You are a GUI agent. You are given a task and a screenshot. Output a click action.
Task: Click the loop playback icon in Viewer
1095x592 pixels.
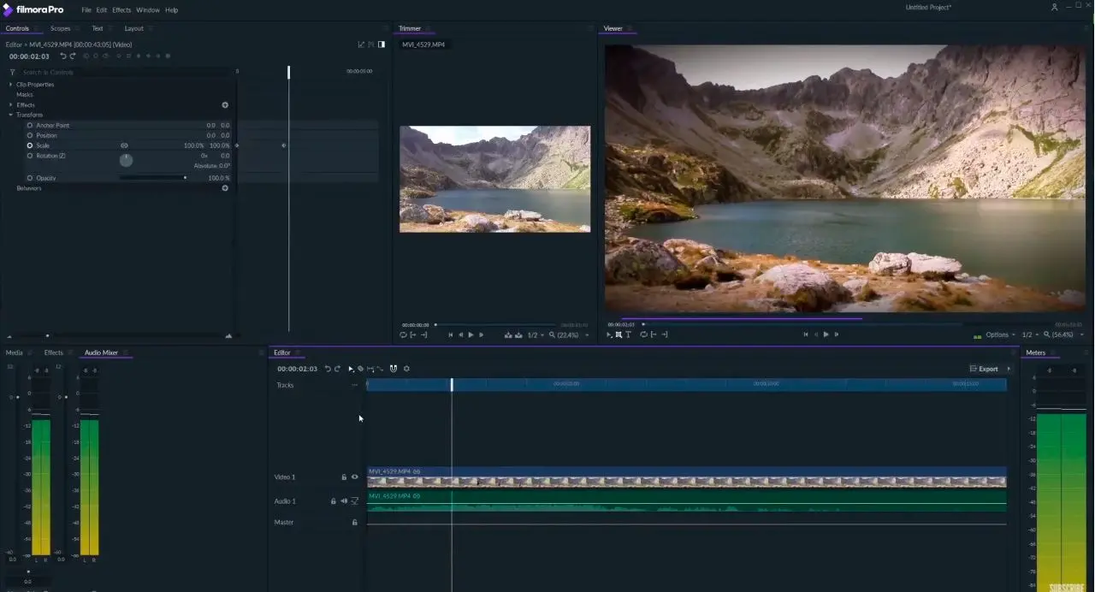click(643, 335)
